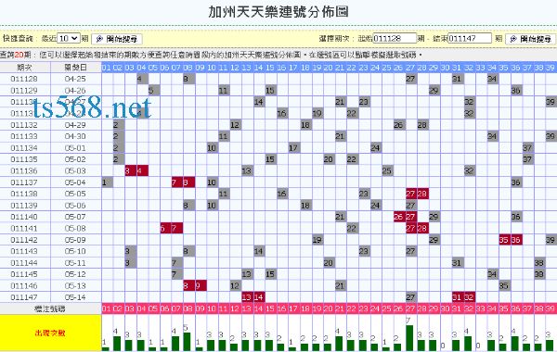Click period number 011128 in the first column
This screenshot has height=352, width=557.
(24, 79)
